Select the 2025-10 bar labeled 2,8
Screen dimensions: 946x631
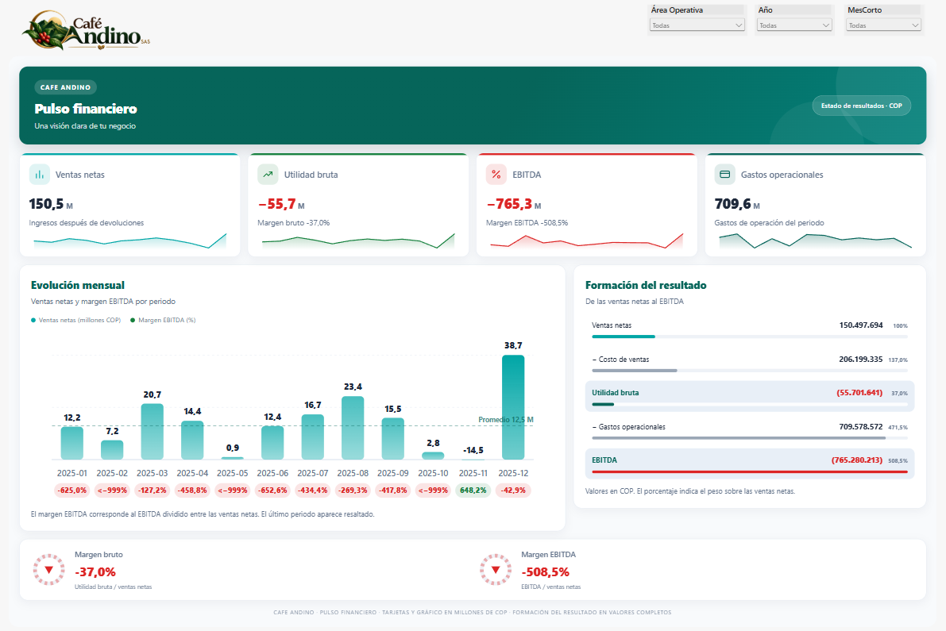point(433,456)
